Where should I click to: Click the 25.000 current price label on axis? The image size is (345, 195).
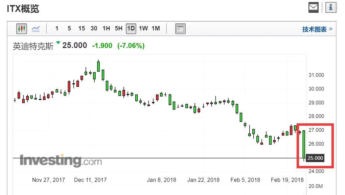tap(315, 158)
